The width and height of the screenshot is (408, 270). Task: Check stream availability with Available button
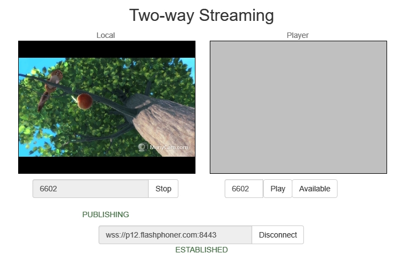point(314,189)
